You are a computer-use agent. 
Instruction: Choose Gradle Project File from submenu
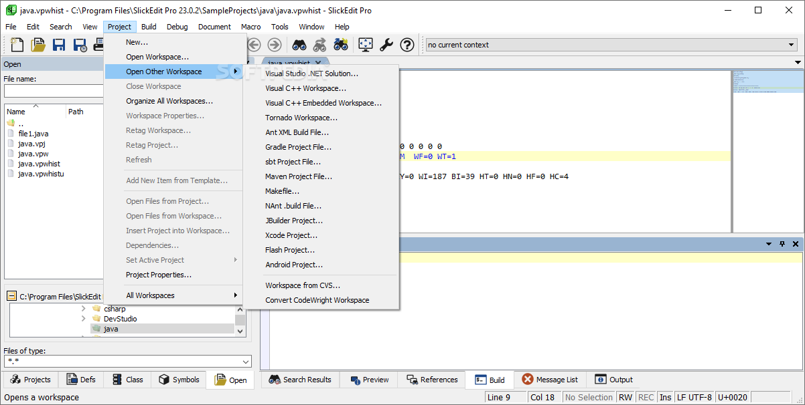[x=298, y=147]
